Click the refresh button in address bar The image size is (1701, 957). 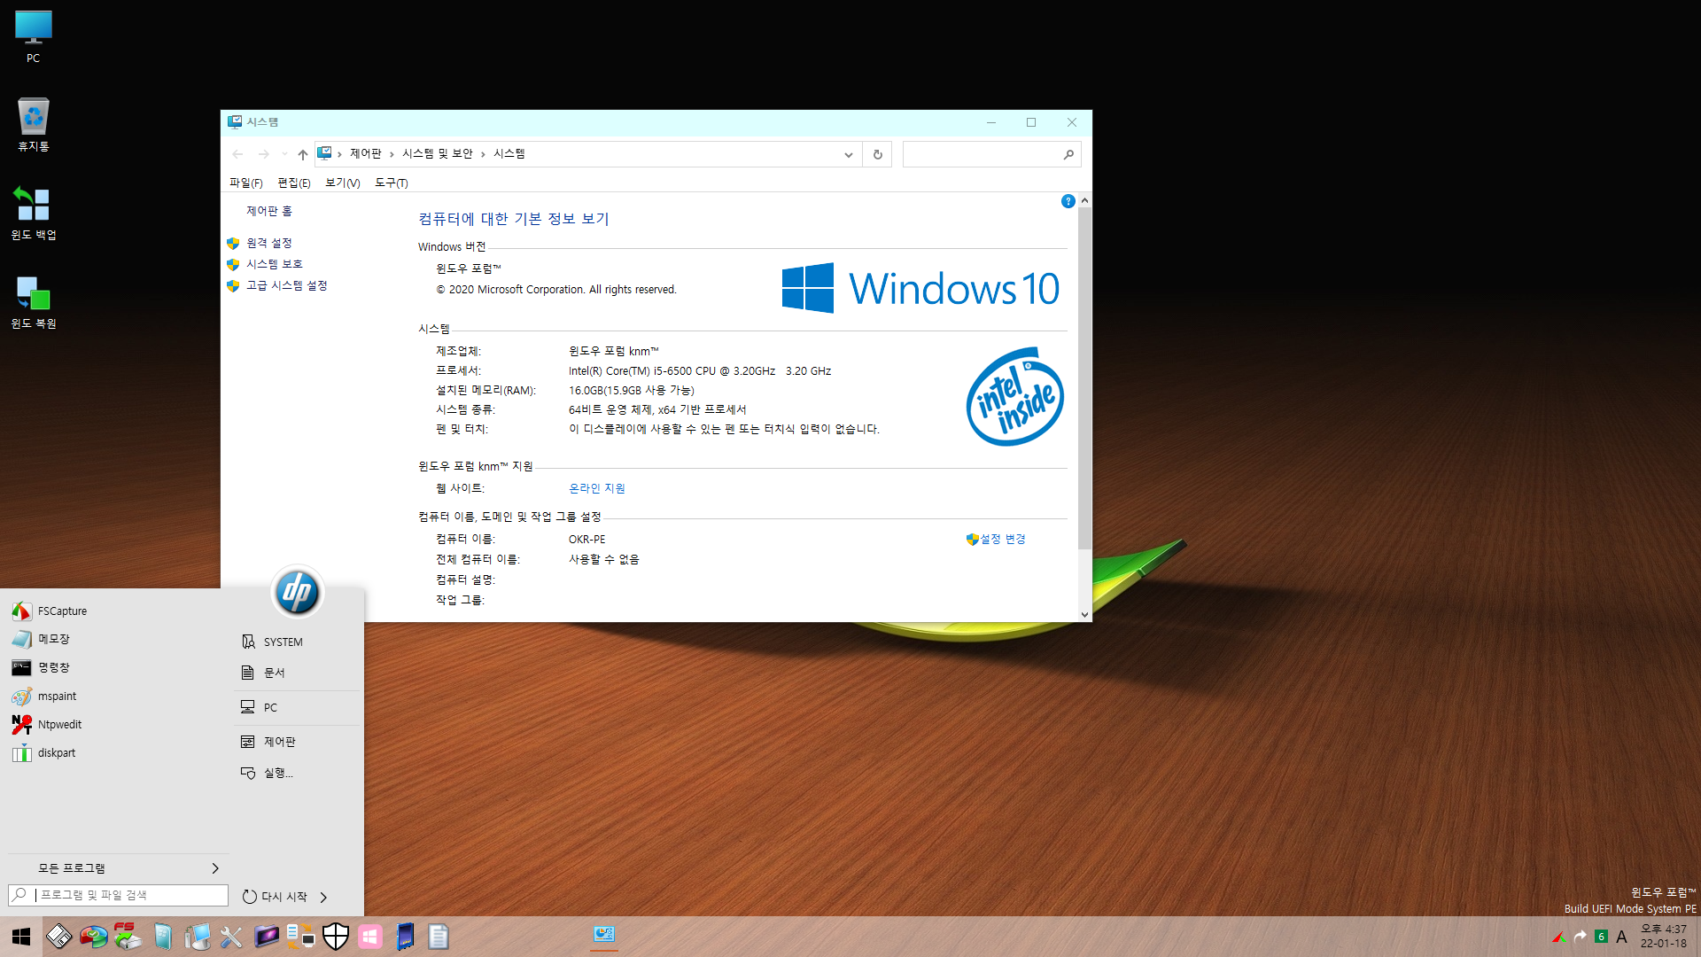tap(877, 154)
